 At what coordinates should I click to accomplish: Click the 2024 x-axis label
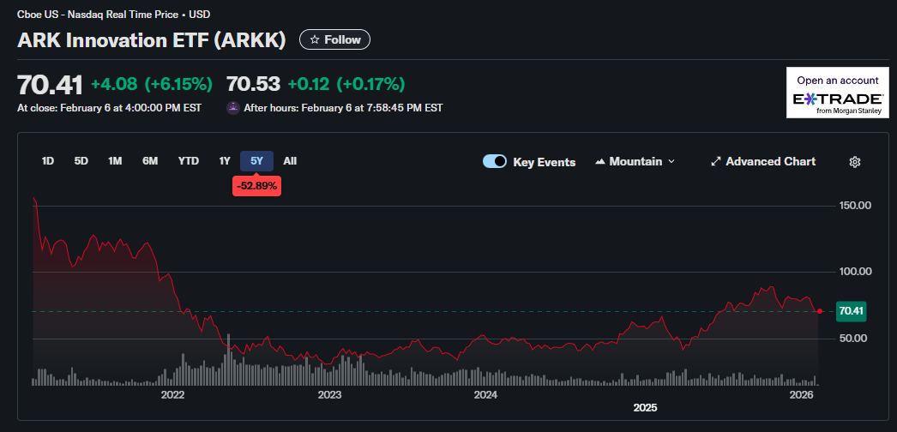point(485,395)
